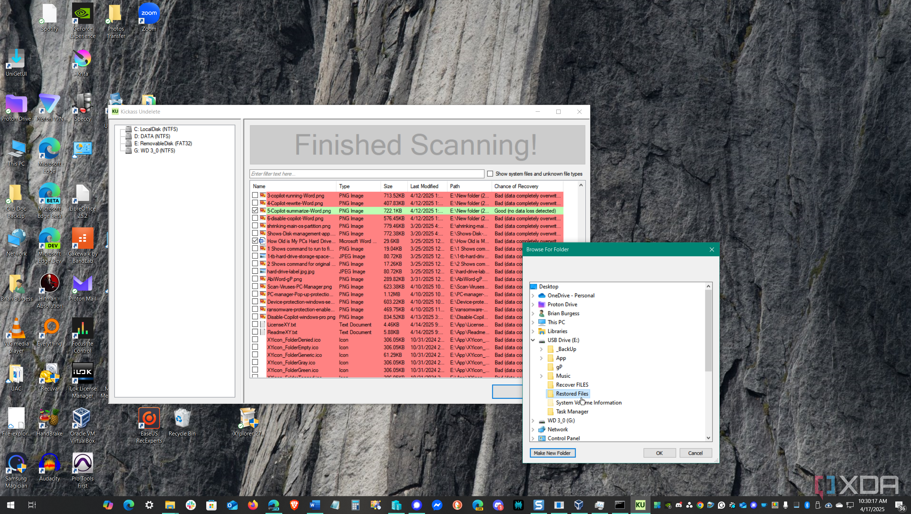
Task: Expand the WD 3_0 (G:) tree node
Action: (x=533, y=420)
